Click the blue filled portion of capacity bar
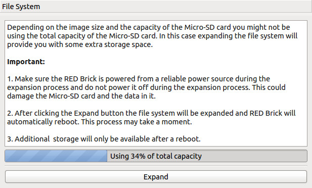This screenshot has height=188, width=312. [x=56, y=156]
